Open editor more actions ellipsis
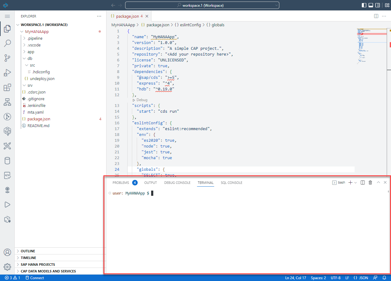This screenshot has width=391, height=281. [x=385, y=16]
